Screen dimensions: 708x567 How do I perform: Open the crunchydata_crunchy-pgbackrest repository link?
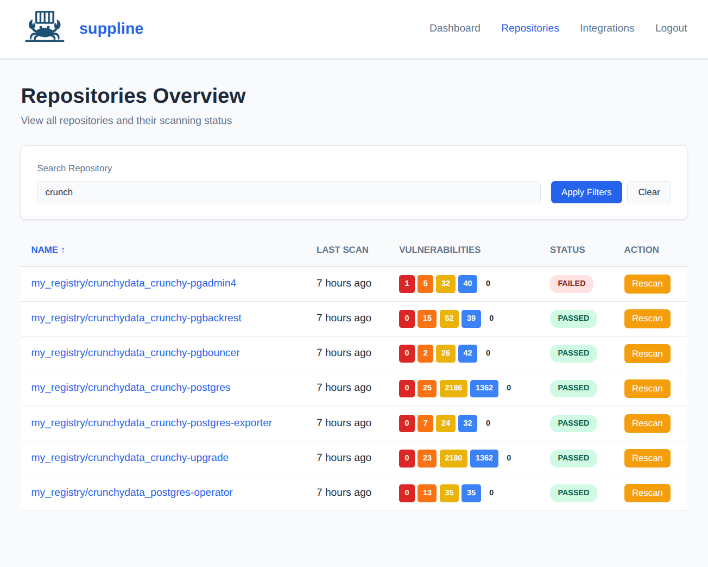[136, 318]
